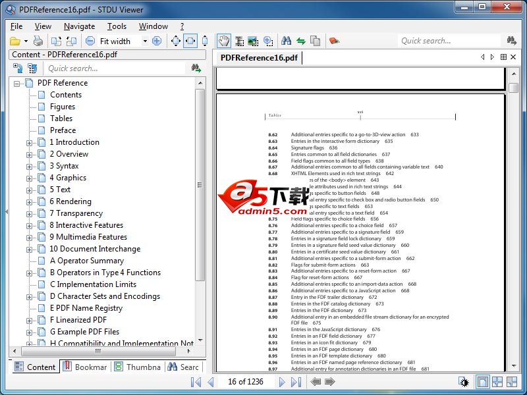
Task: Activate the Zoom selection tool
Action: [268, 41]
